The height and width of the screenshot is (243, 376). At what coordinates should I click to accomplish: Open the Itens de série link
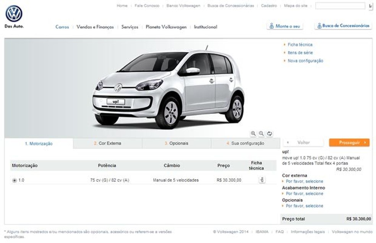(300, 52)
